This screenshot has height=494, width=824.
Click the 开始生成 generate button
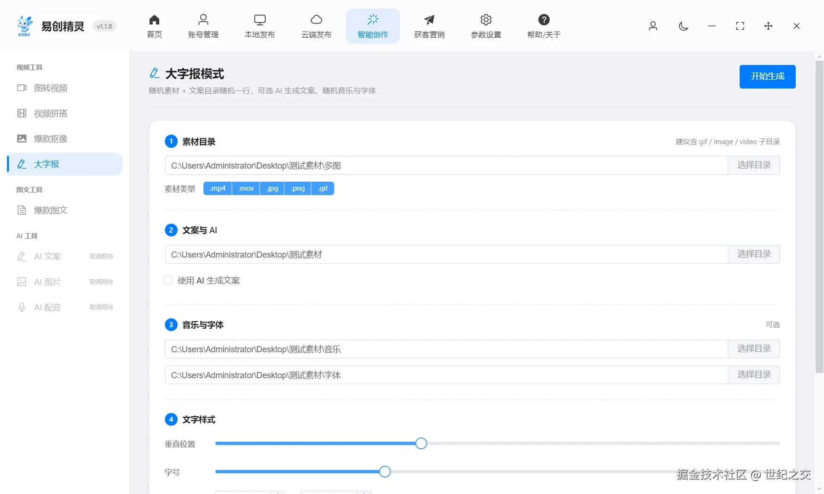(x=767, y=76)
